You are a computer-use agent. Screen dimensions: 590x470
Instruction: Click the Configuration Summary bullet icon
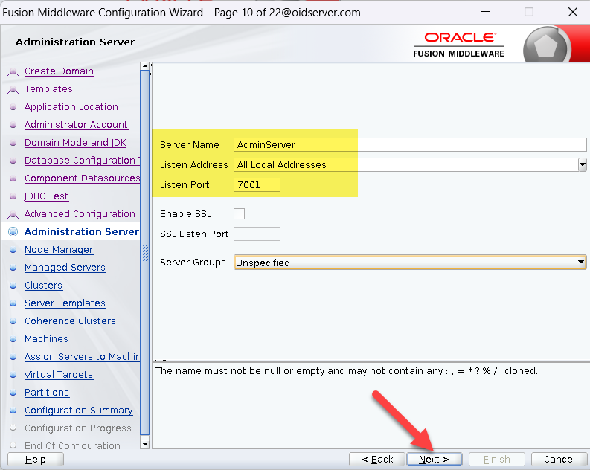(13, 411)
